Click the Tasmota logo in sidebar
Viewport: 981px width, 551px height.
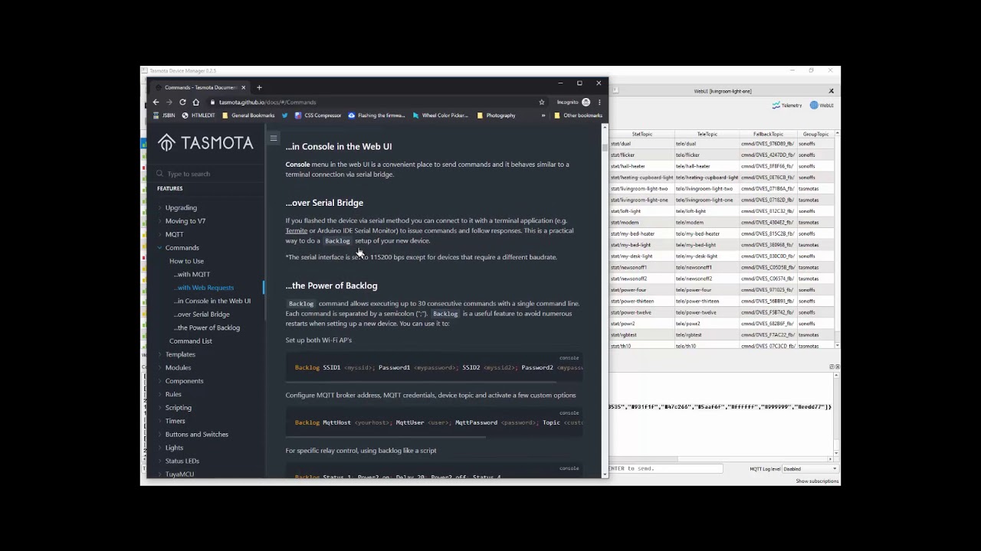[205, 143]
